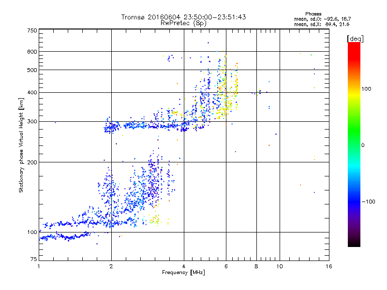Click the y-axis tick label '600'
This screenshot has height=290, width=387.
pos(32,52)
